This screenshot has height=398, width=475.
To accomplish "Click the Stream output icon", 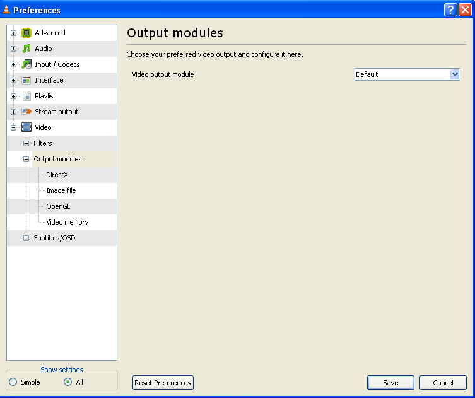I will [x=26, y=112].
